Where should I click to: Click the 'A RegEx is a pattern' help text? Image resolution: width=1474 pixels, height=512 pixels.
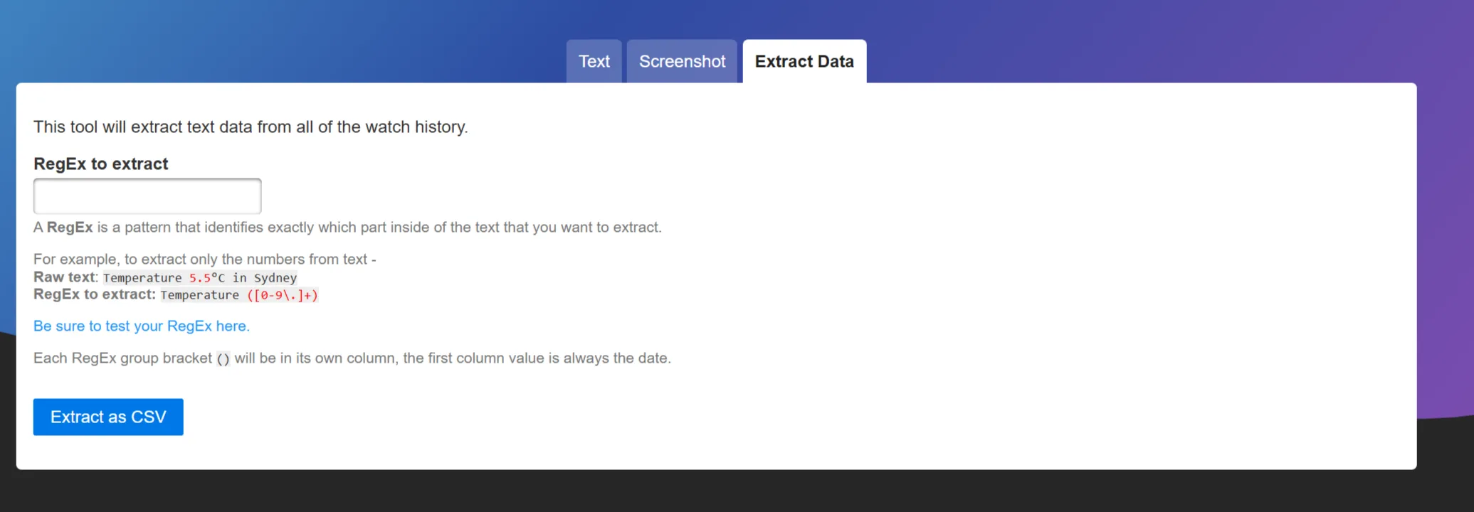point(347,228)
